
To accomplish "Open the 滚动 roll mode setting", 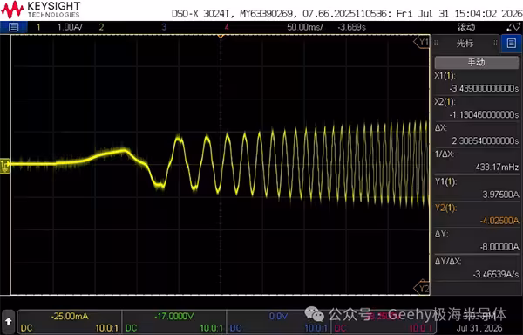I will (x=466, y=27).
